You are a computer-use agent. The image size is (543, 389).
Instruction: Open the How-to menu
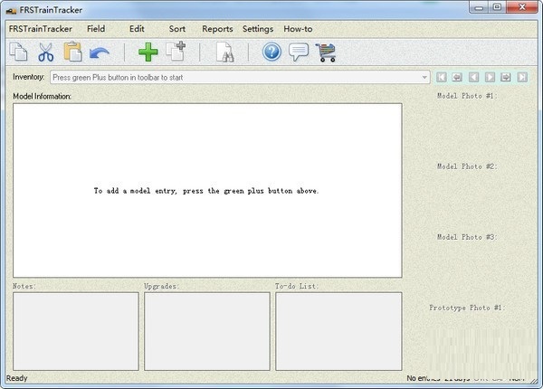[298, 29]
